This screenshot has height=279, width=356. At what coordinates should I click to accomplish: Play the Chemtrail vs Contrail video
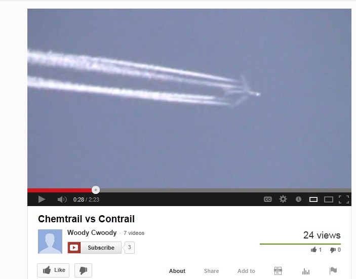click(42, 200)
